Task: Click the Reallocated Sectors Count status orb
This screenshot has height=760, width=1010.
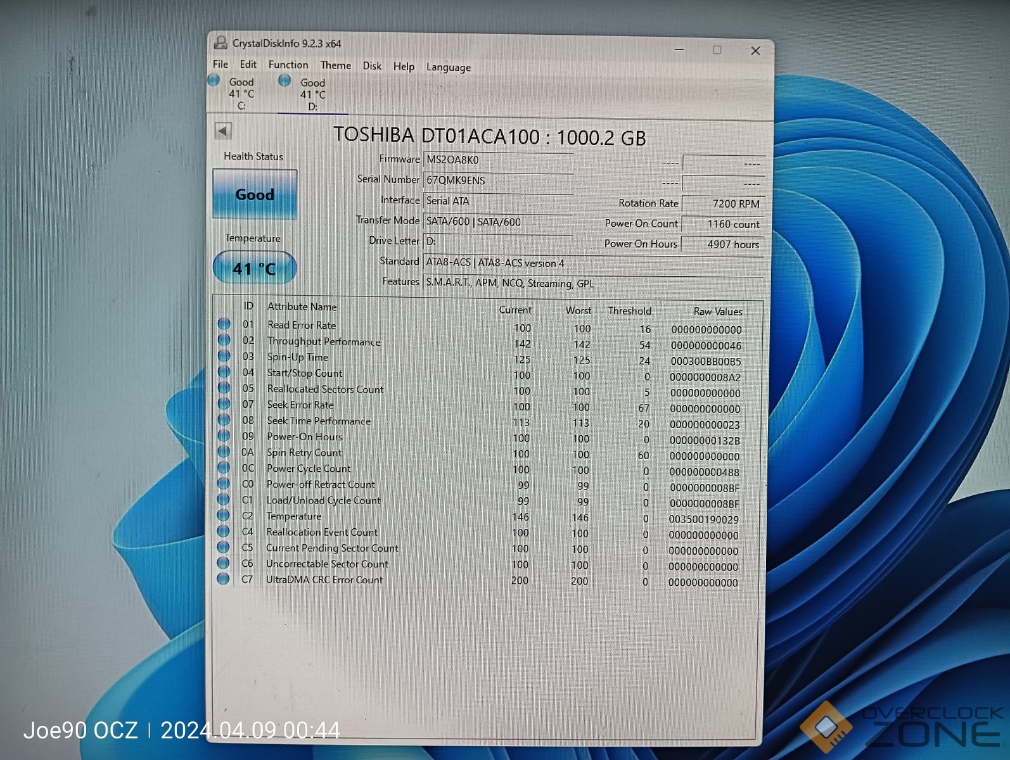Action: click(x=224, y=388)
